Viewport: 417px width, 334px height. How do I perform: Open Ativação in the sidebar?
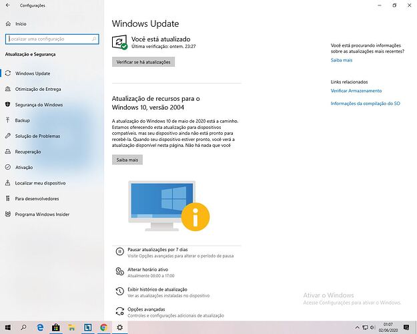(24, 167)
